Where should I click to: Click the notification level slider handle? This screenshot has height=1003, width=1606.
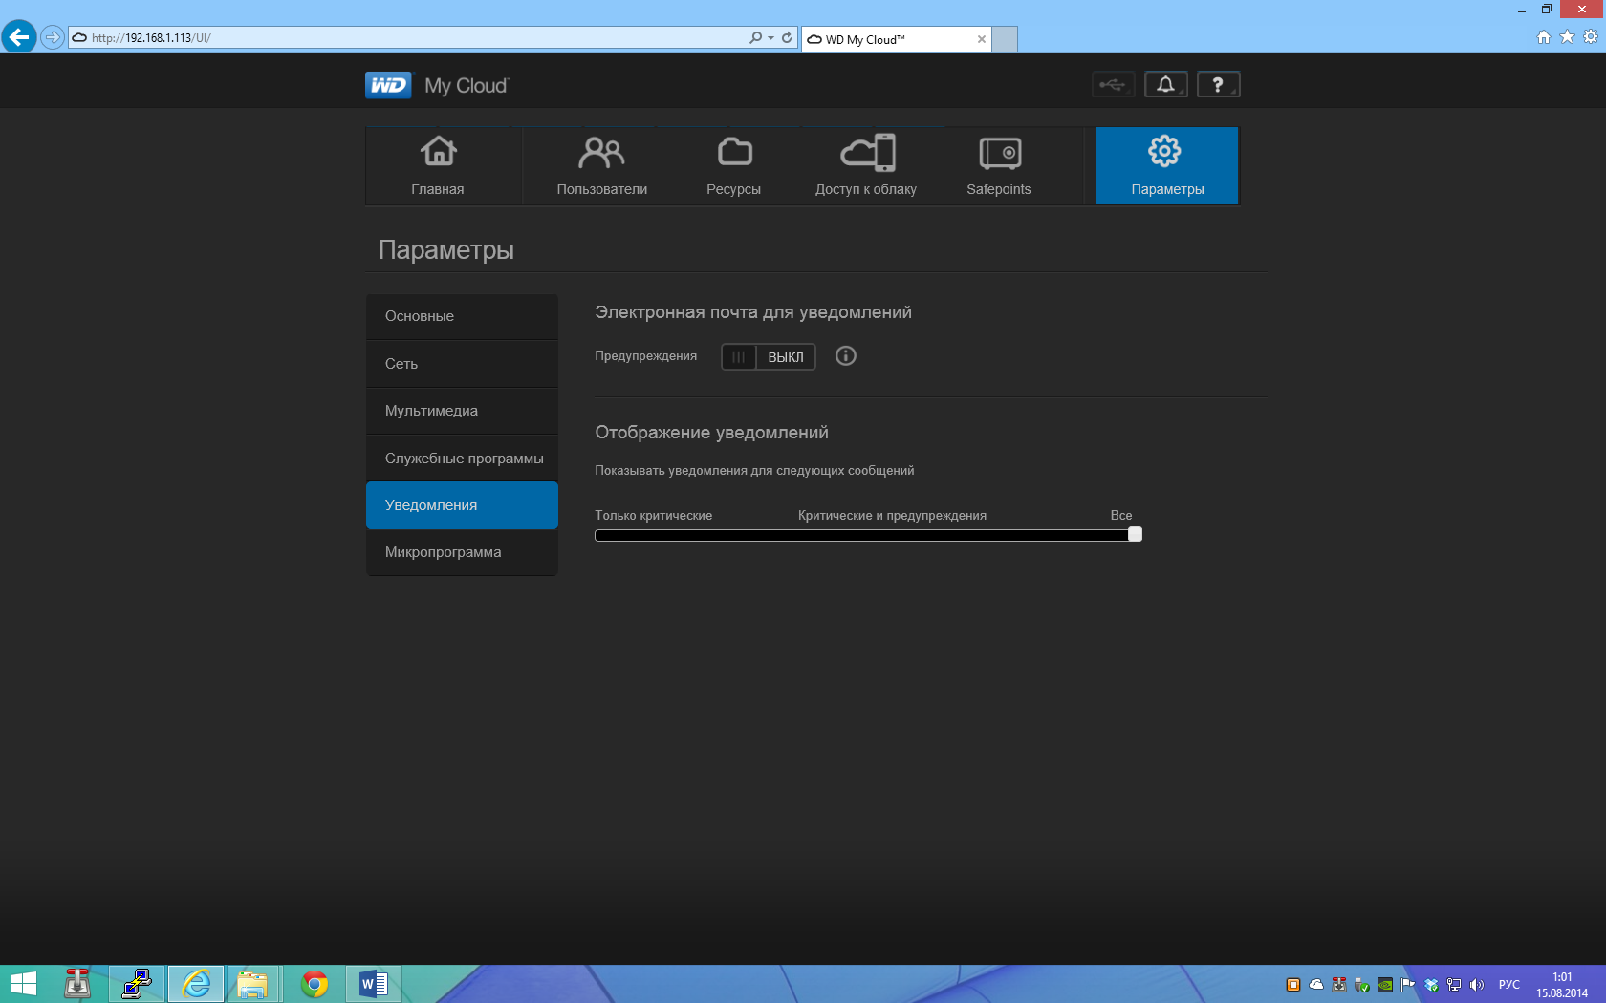[1135, 534]
